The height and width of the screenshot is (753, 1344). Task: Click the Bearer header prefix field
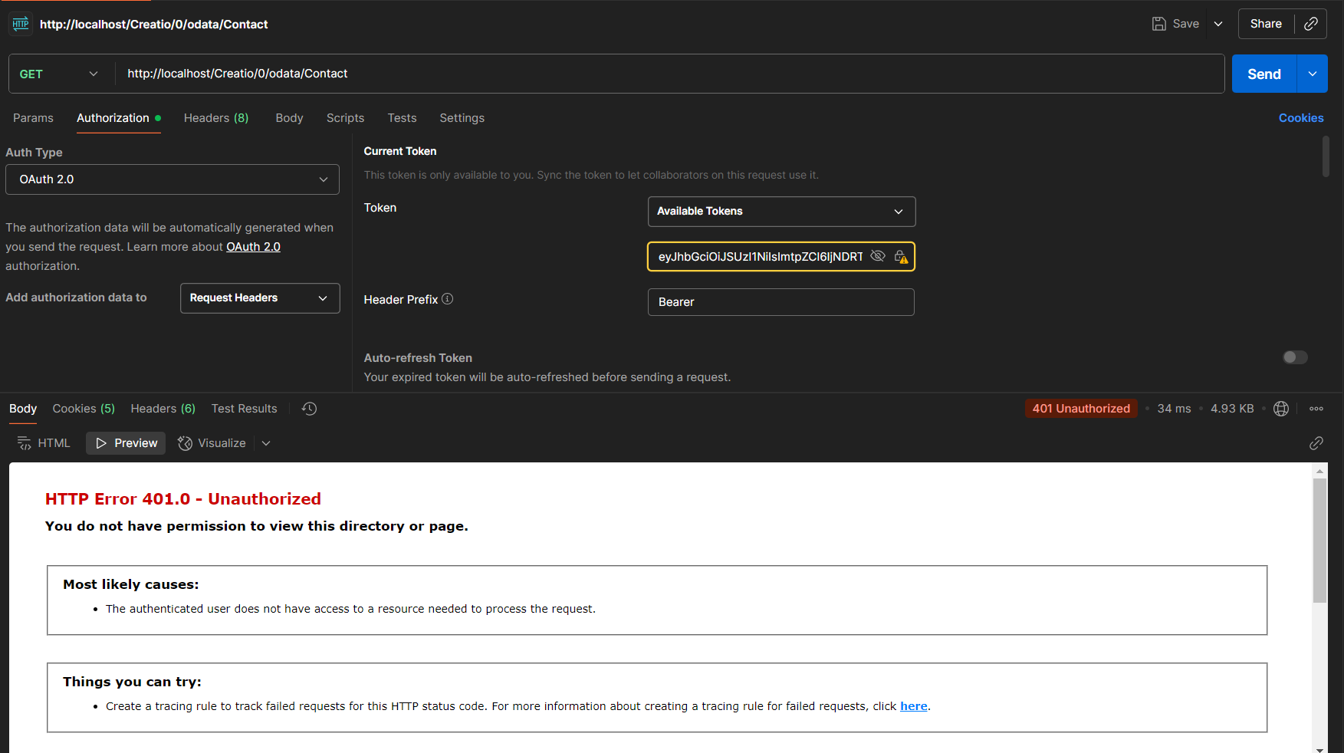780,302
